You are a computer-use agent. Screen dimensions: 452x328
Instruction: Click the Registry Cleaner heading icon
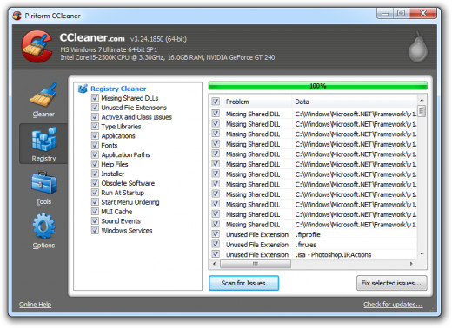click(x=83, y=89)
